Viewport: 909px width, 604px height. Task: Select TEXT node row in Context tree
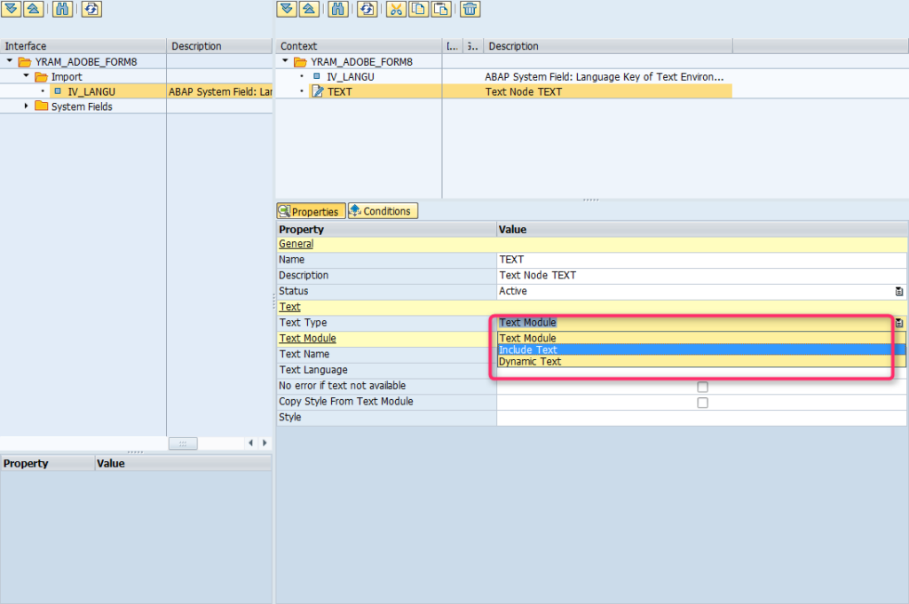504,91
